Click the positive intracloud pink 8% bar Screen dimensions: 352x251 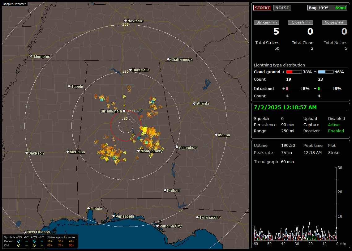294,89
